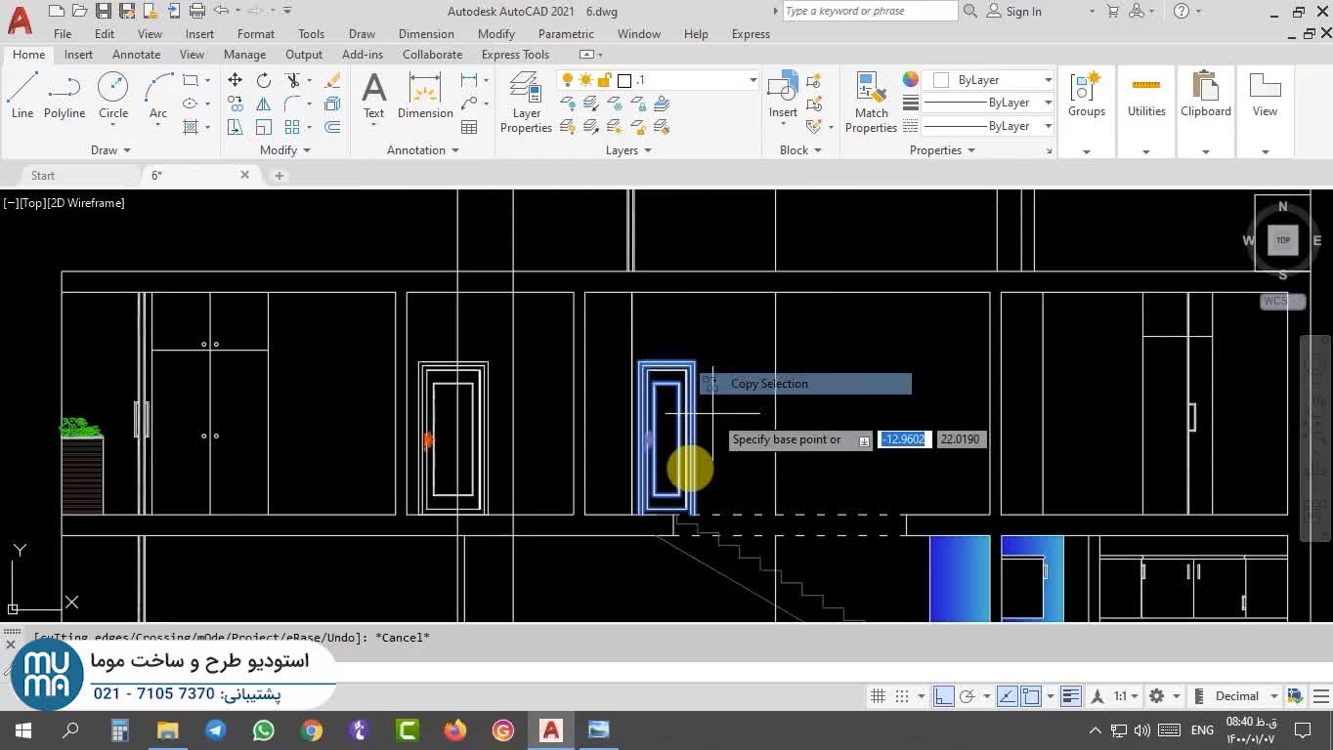Viewport: 1333px width, 750px height.
Task: Select the Polyline tool
Action: pyautogui.click(x=64, y=96)
